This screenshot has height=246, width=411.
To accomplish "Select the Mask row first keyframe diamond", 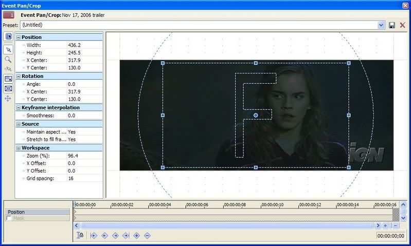I will tap(75, 218).
